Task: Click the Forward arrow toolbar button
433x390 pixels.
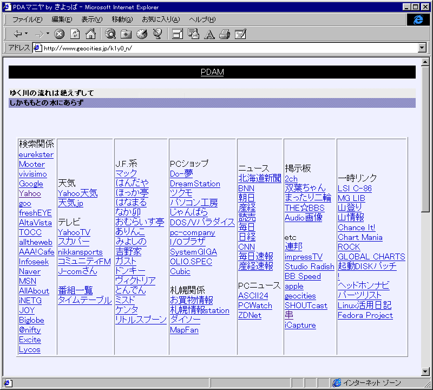Action: [x=39, y=34]
